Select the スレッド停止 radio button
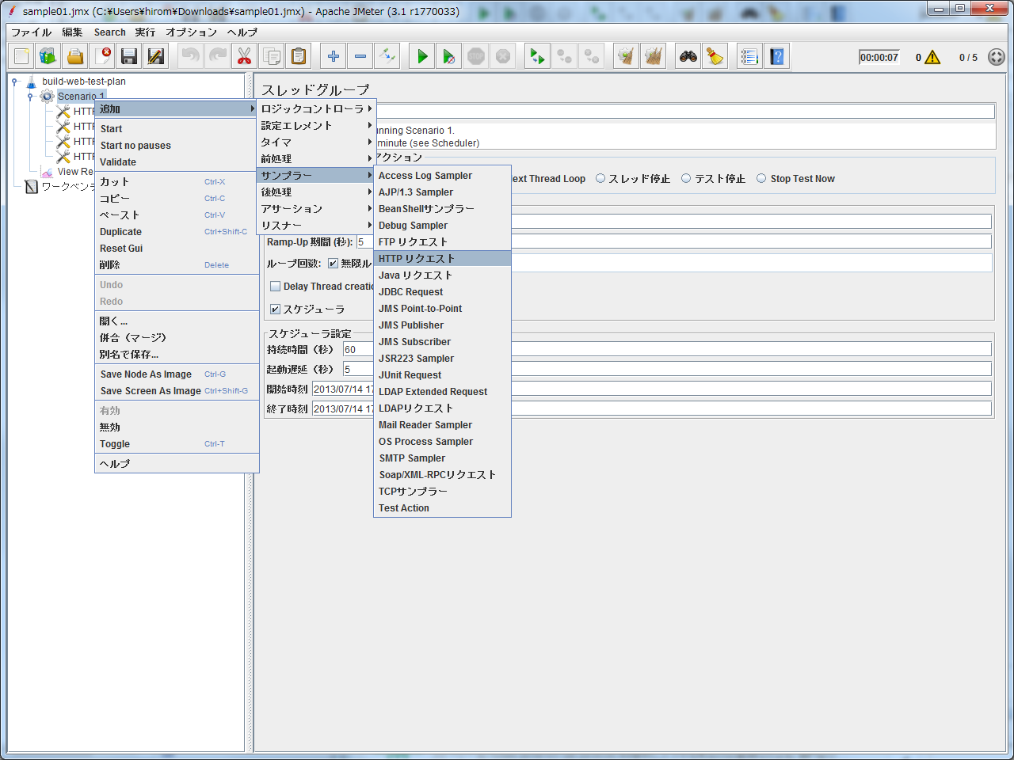Viewport: 1014px width, 760px height. pyautogui.click(x=600, y=178)
